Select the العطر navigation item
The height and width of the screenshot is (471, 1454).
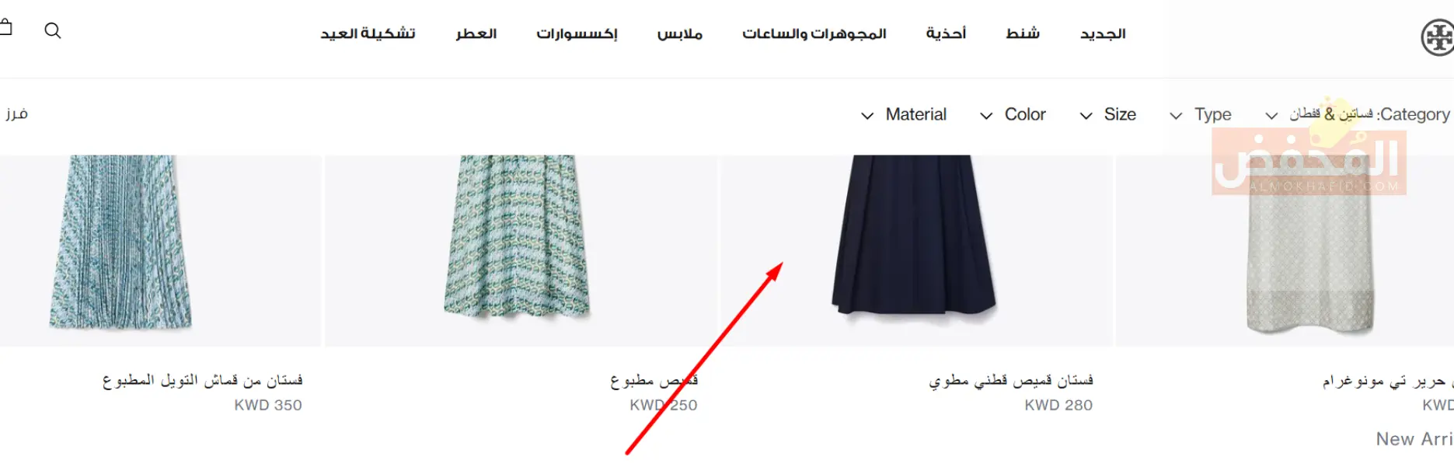(476, 33)
